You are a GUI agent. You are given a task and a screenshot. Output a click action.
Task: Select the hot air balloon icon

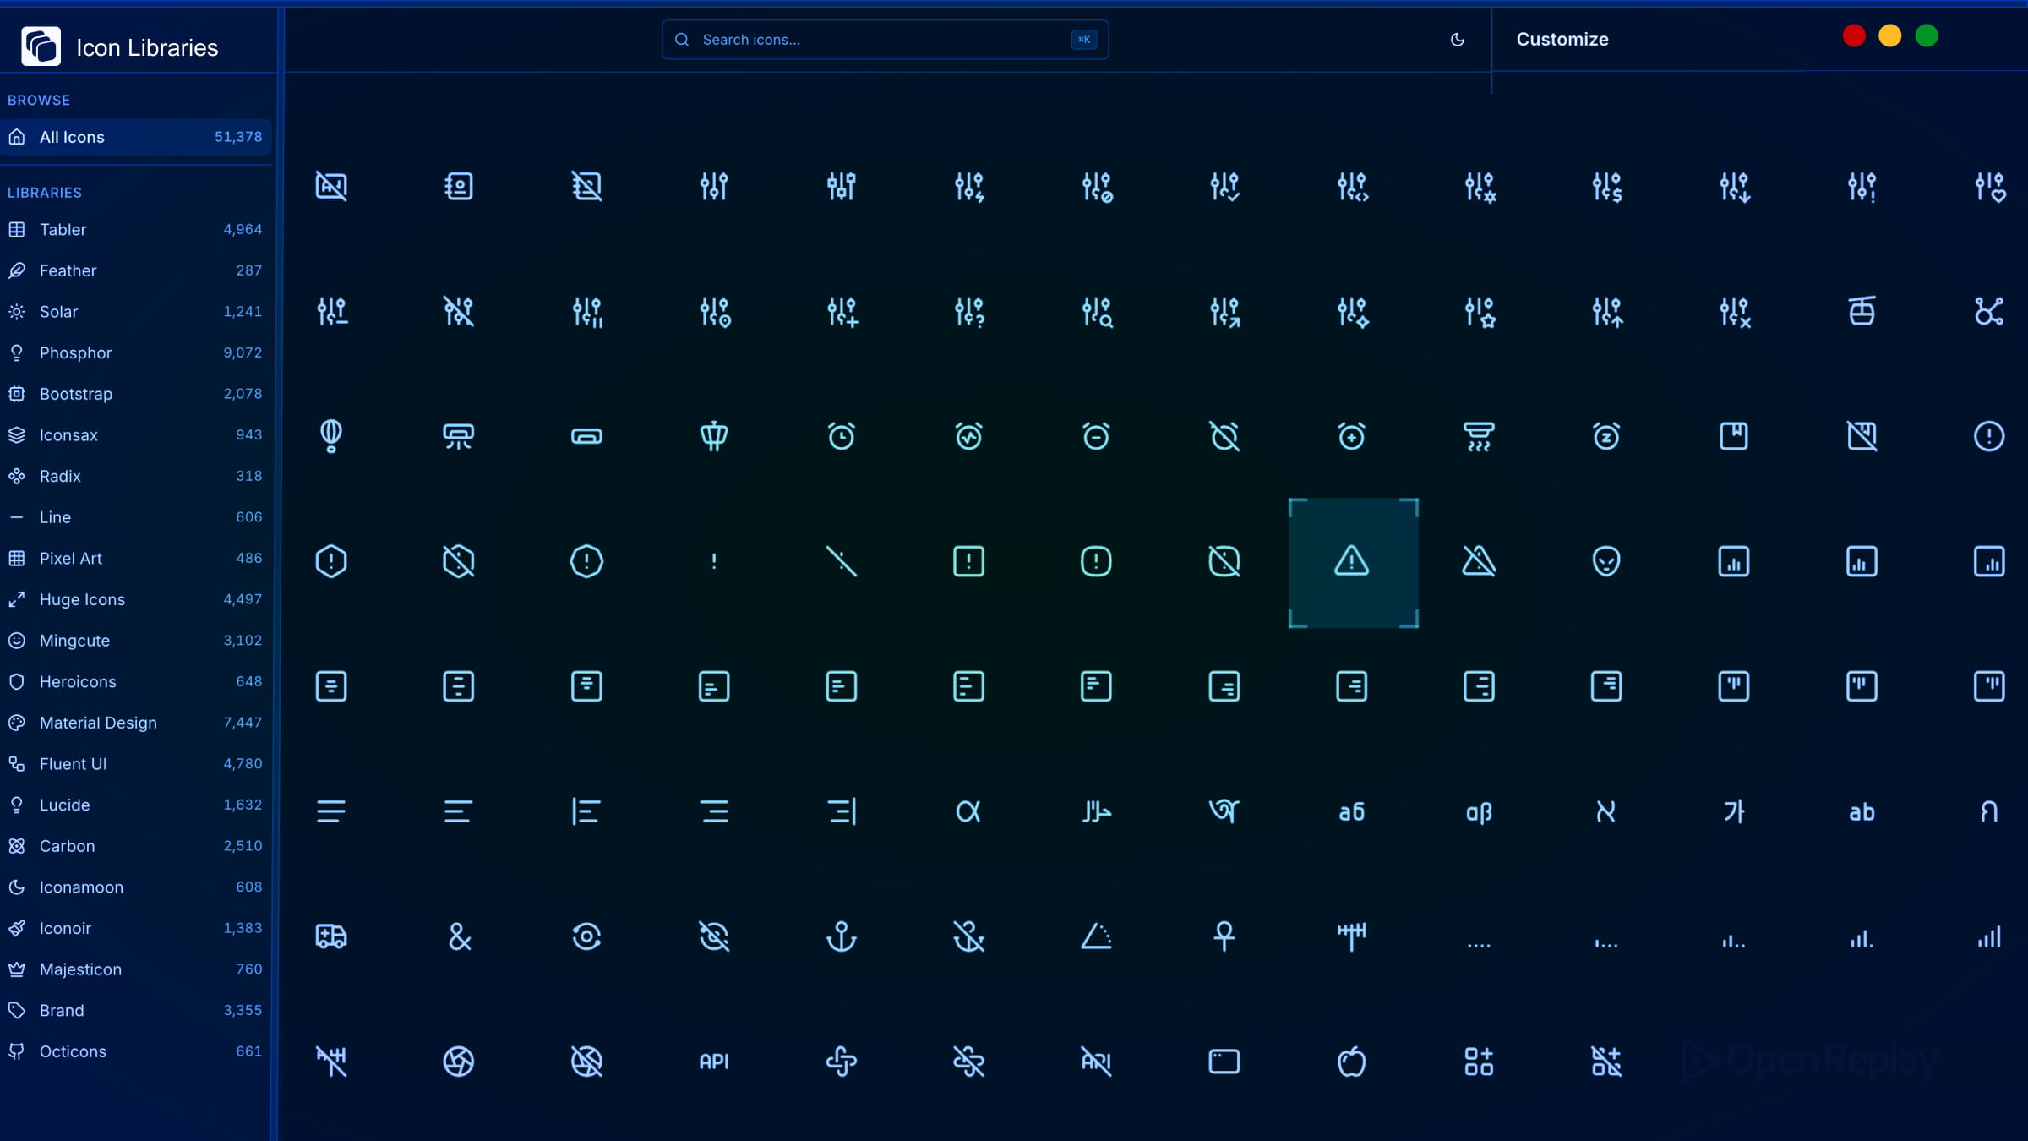tap(331, 436)
